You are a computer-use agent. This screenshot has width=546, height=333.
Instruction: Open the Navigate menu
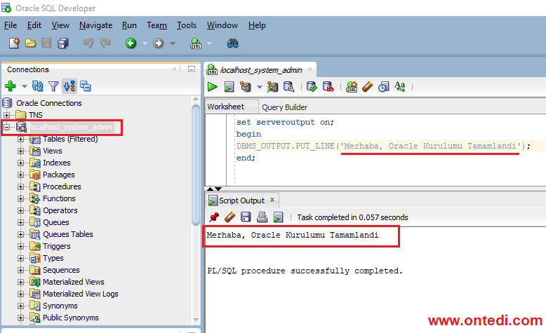[95, 25]
